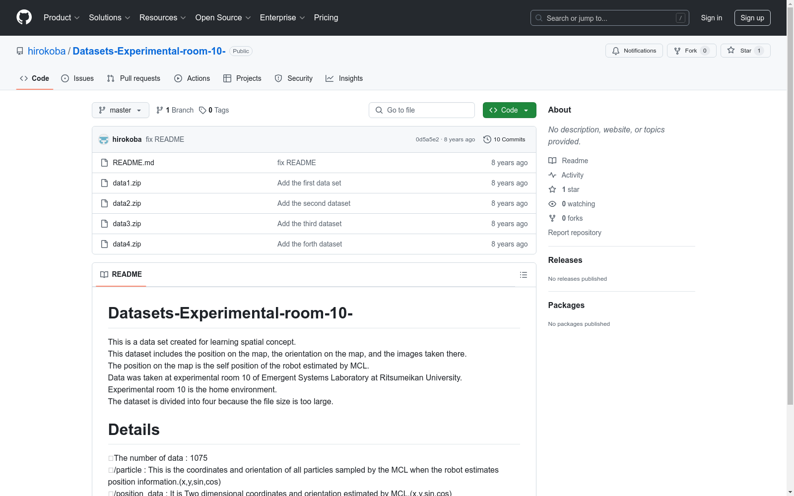Open the Pricing link
794x496 pixels.
tap(326, 17)
